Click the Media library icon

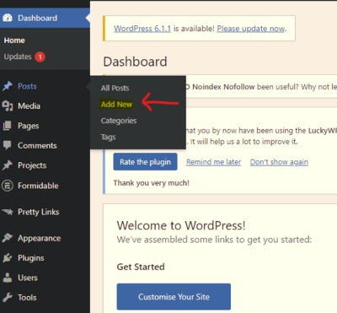coord(8,105)
